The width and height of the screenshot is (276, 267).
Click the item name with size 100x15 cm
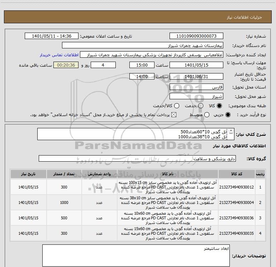click(168, 187)
